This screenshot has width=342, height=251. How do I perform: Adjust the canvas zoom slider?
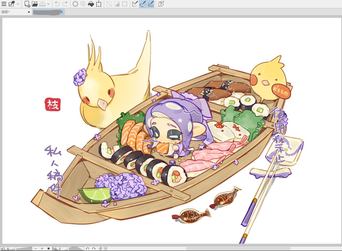pyautogui.click(x=24, y=249)
